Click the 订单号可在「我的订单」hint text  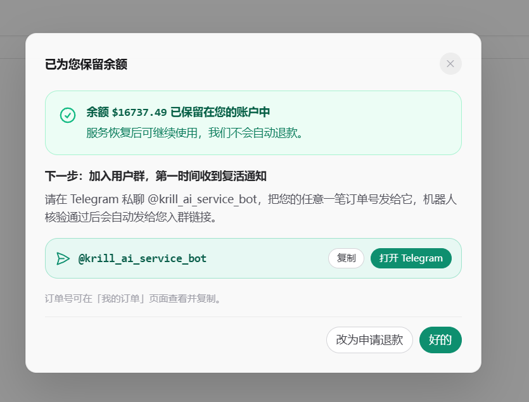click(133, 298)
